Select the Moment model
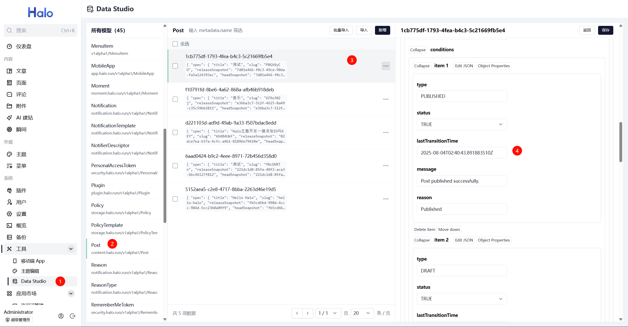Viewport: 628px width, 327px height. click(x=124, y=89)
